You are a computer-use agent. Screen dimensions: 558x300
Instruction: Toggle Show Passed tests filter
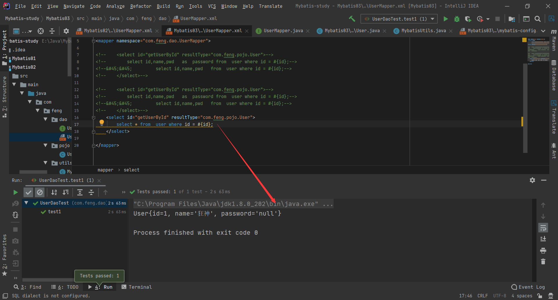(28, 192)
